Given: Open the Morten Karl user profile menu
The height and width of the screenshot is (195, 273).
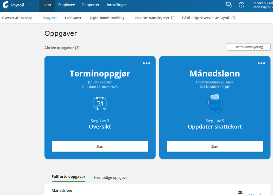Looking at the screenshot, I should click(263, 5).
